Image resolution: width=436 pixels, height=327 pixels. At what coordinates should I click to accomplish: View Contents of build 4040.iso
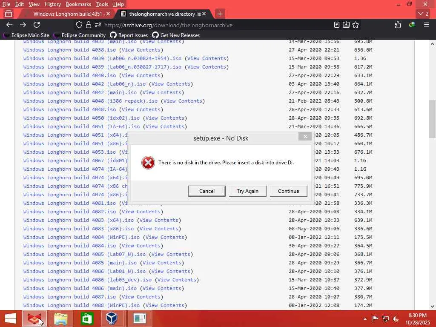[141, 75]
